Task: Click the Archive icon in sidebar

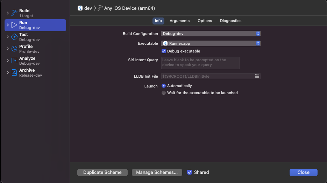Action: 14,72
